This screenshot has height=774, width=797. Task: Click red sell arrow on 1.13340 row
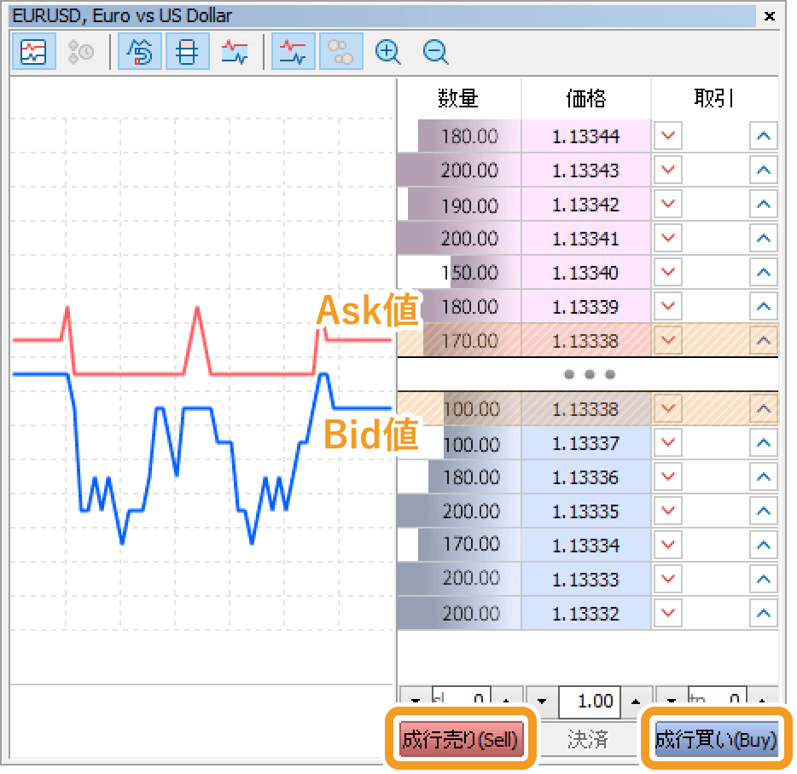click(x=668, y=272)
